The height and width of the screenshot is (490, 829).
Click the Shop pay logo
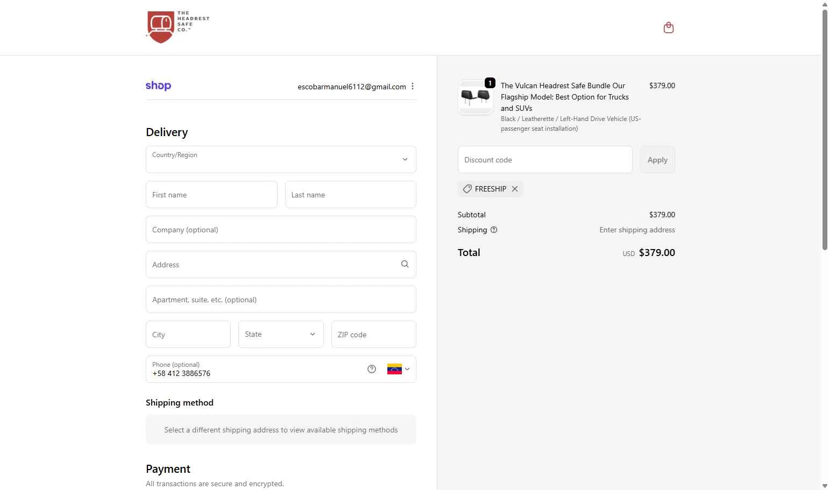click(158, 86)
